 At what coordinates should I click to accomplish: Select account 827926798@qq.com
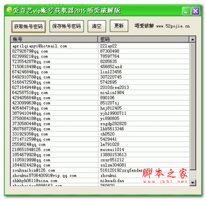coord(30,51)
